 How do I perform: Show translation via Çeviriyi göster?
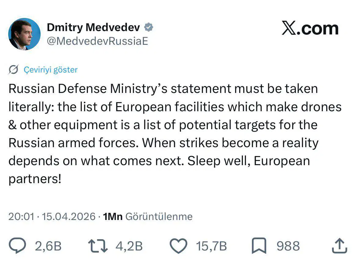[51, 70]
